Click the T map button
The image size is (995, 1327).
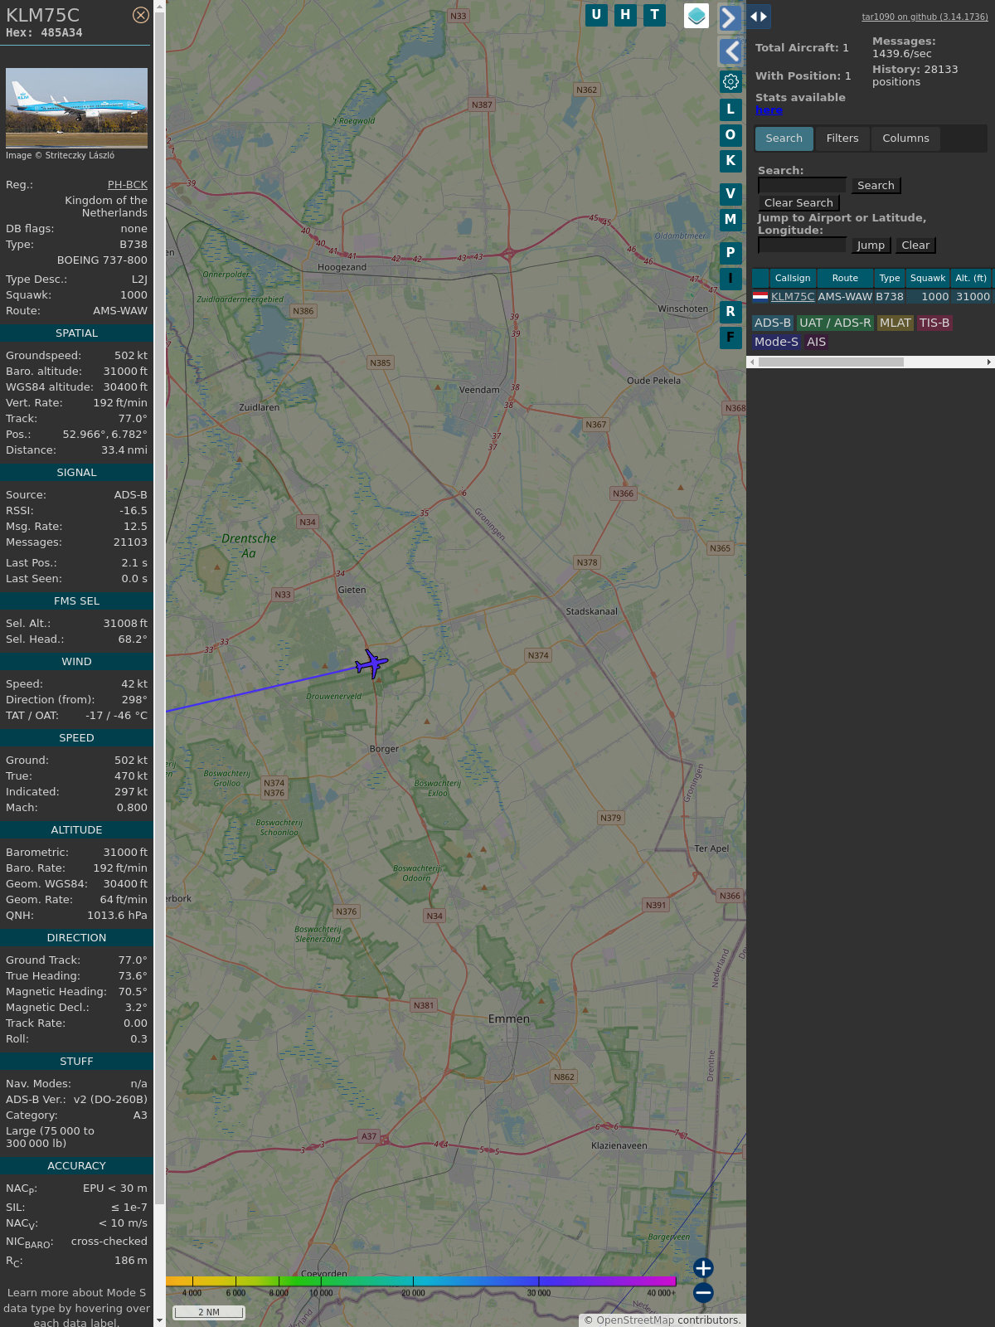point(654,15)
